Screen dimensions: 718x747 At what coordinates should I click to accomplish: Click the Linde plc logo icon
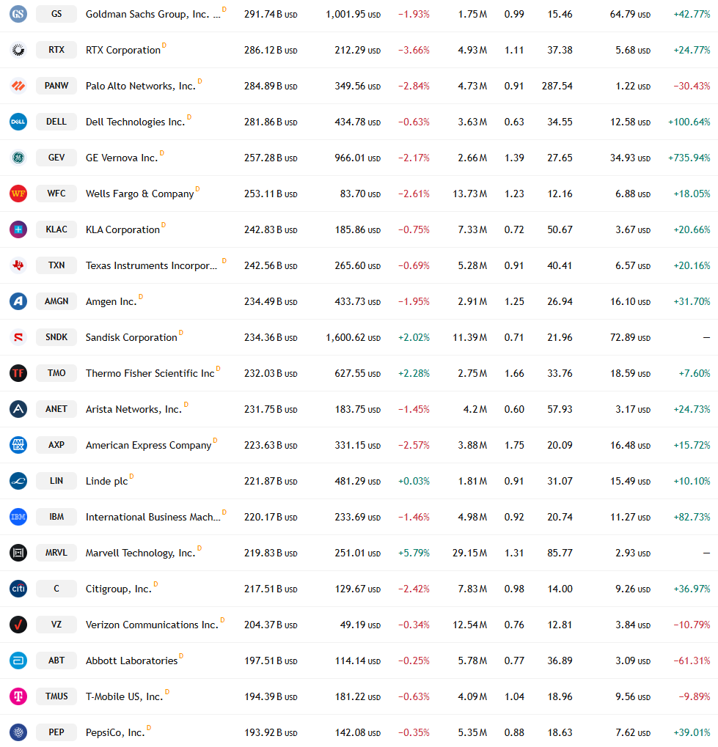click(x=18, y=481)
